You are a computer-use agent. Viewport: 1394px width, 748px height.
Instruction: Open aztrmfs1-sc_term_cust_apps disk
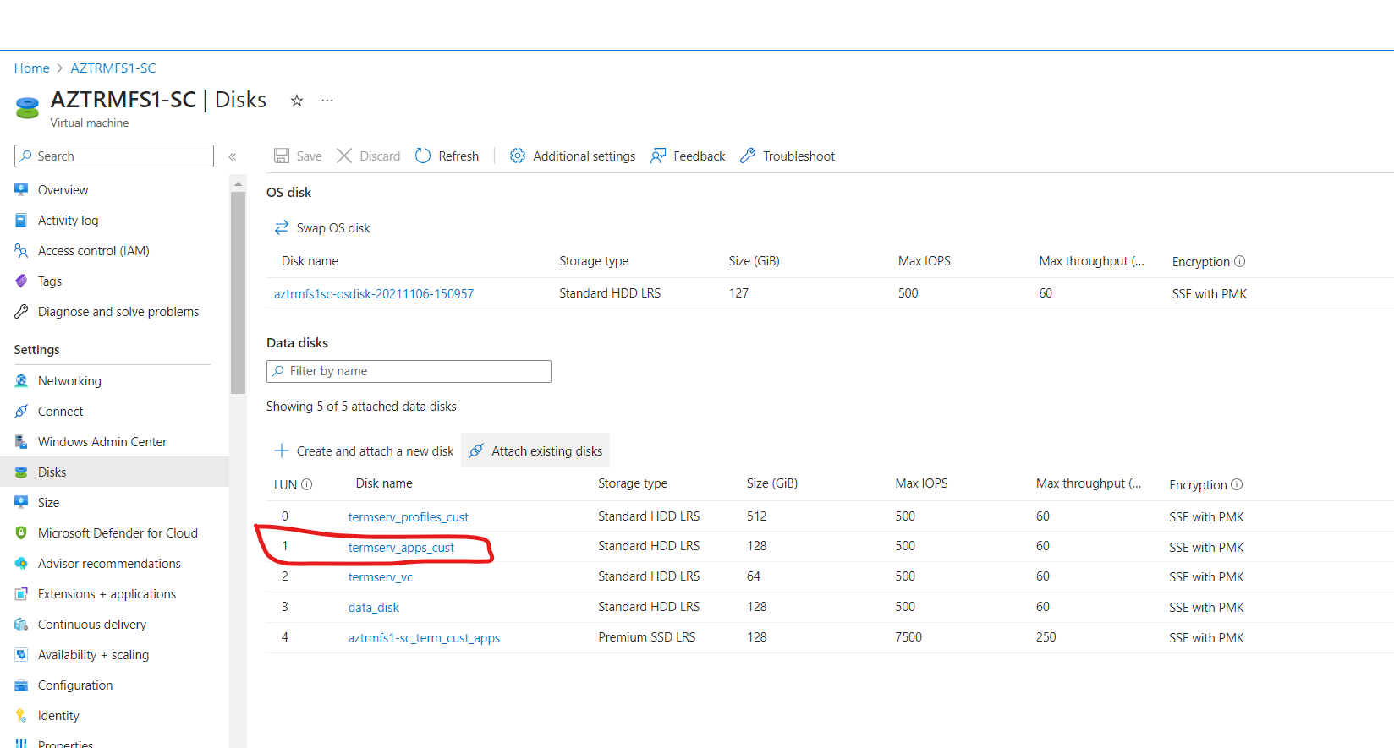pyautogui.click(x=424, y=638)
